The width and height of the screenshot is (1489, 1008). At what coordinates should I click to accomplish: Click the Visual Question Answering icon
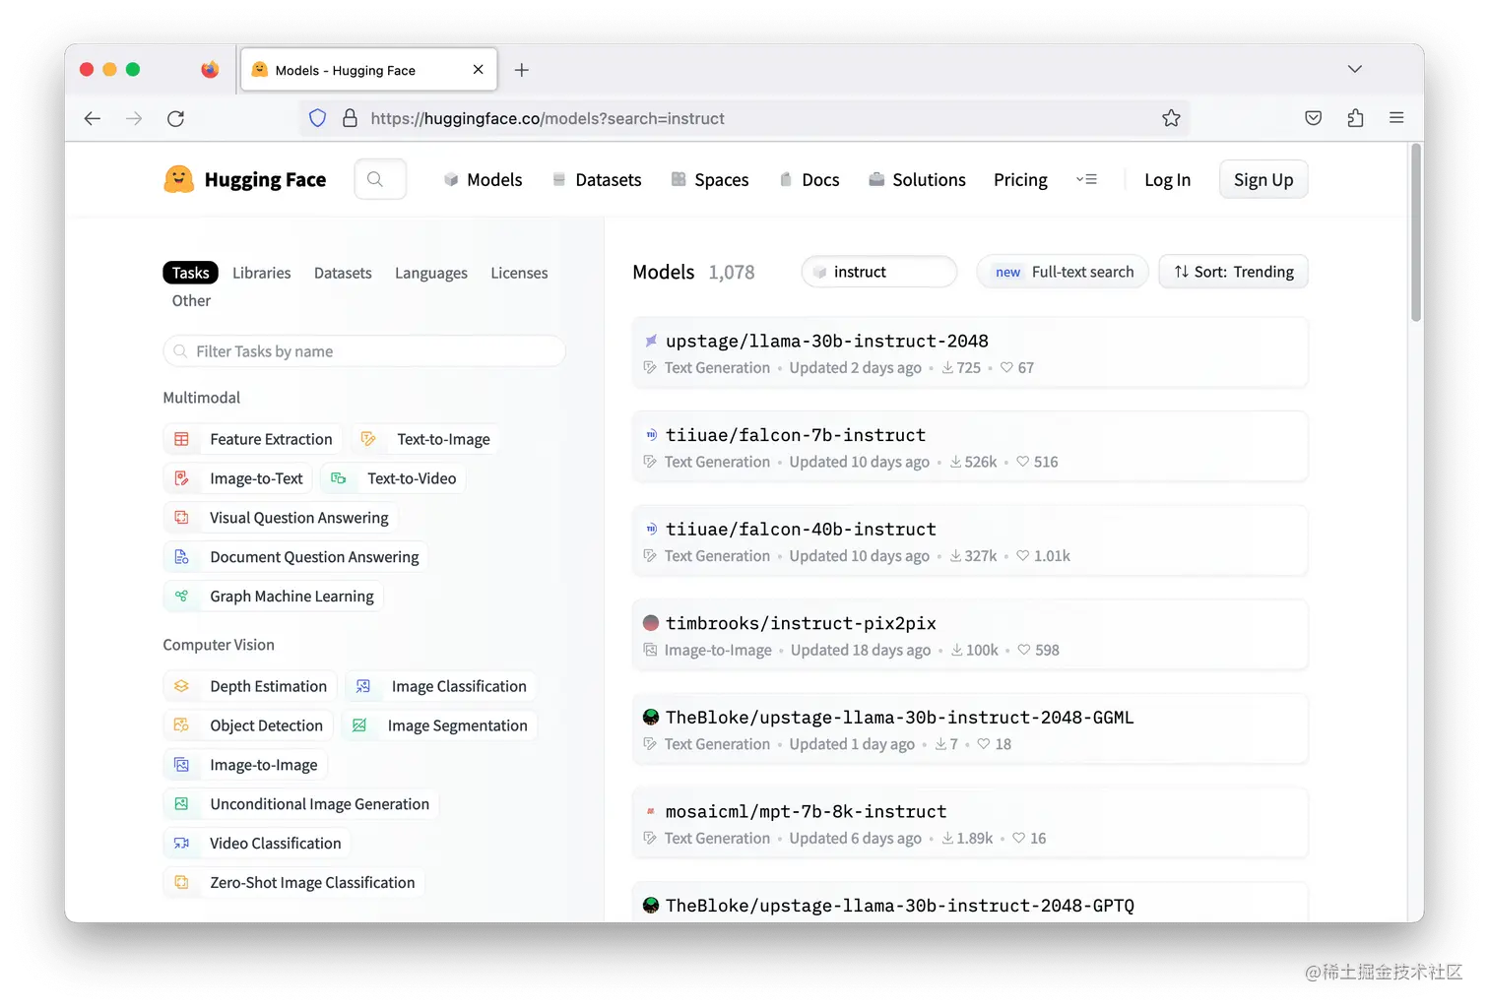[181, 518]
